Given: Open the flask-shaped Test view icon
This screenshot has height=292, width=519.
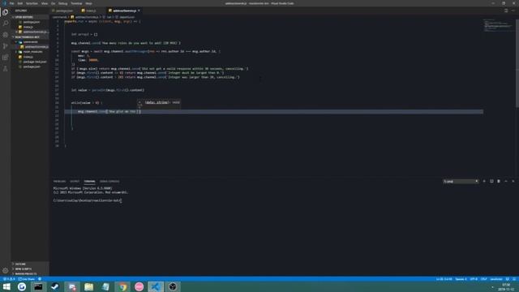Looking at the screenshot, I should click(6, 68).
